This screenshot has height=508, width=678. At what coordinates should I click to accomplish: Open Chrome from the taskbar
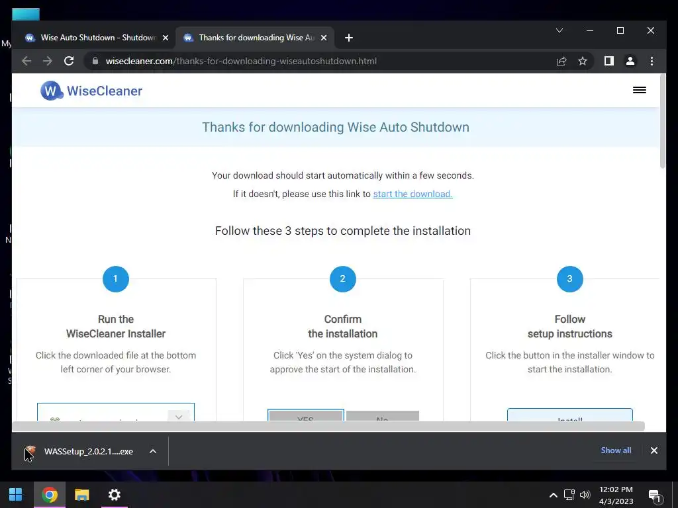click(50, 495)
